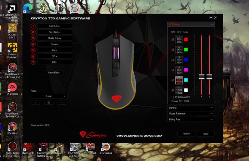Screen dimensions: 249x161
Task: Minimize the Krypton 770 software window
Action: [x=211, y=18]
